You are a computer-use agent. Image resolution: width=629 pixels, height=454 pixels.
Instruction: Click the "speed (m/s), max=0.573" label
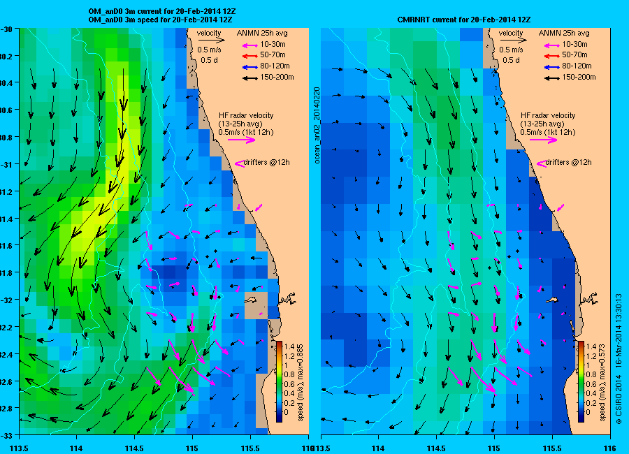coord(602,383)
